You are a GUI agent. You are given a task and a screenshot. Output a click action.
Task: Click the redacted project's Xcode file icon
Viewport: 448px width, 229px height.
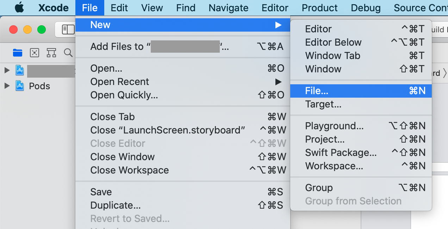pos(20,71)
